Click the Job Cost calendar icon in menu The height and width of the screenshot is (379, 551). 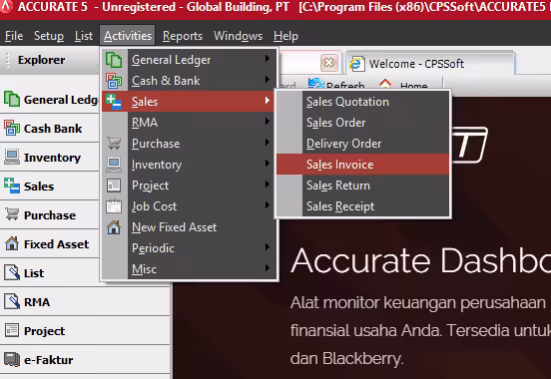pos(114,206)
